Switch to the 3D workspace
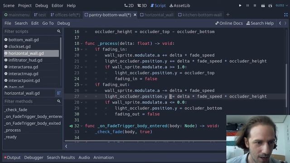This screenshot has height=163, width=290. click(x=142, y=5)
